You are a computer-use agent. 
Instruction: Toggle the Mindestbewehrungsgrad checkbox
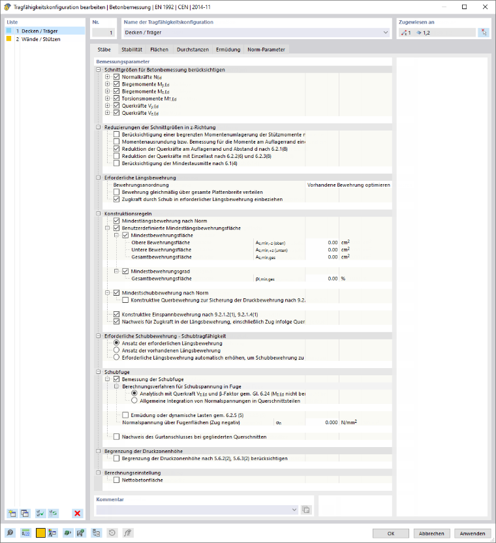click(x=125, y=271)
